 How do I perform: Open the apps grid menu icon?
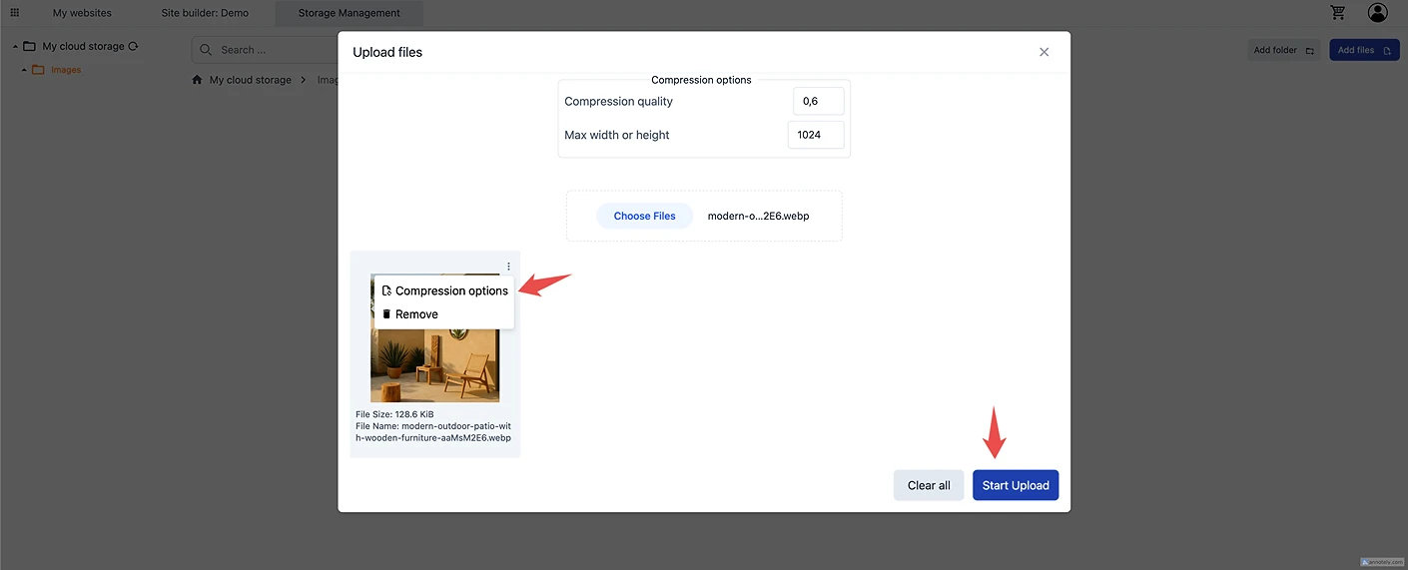coord(15,13)
